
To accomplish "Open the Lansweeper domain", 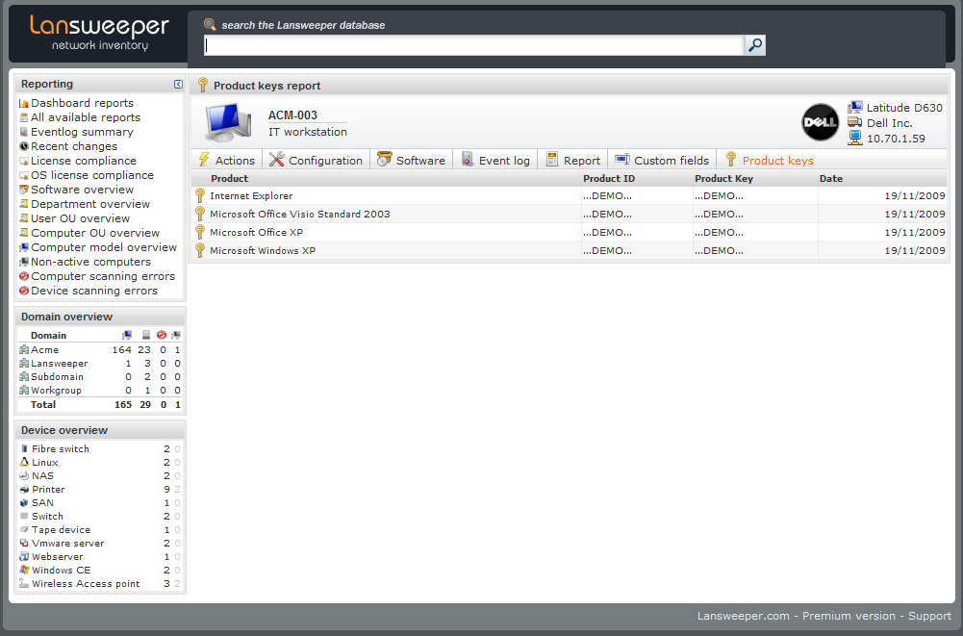I will coord(59,363).
